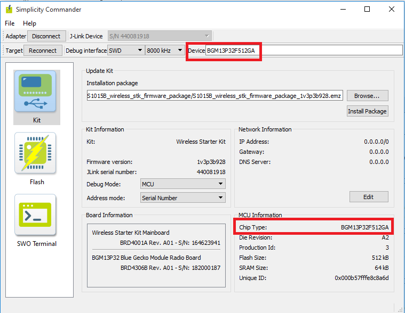Open the Kit panel icon
405x313 pixels.
pos(37,92)
